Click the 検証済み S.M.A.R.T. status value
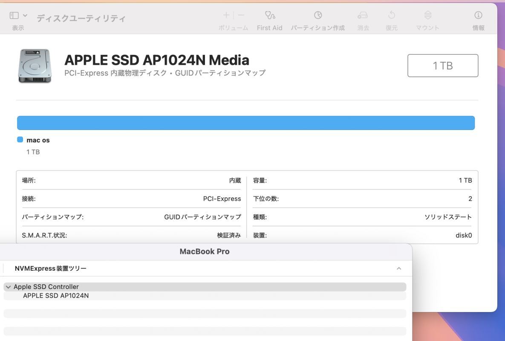 (229, 235)
